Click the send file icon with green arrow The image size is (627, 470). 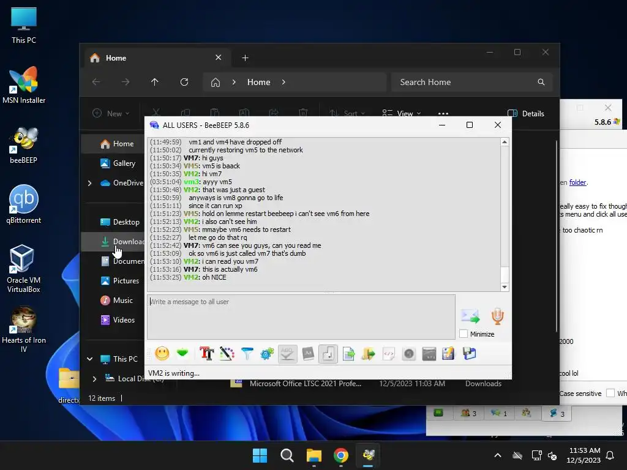tap(348, 354)
